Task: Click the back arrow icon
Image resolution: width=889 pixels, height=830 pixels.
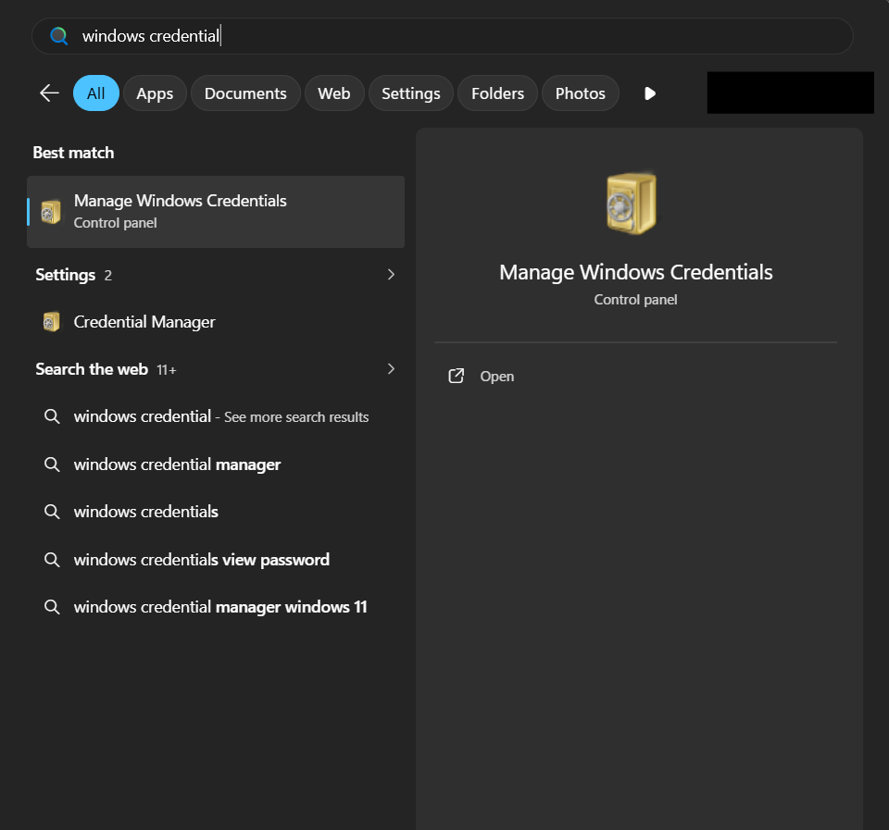Action: 49,93
